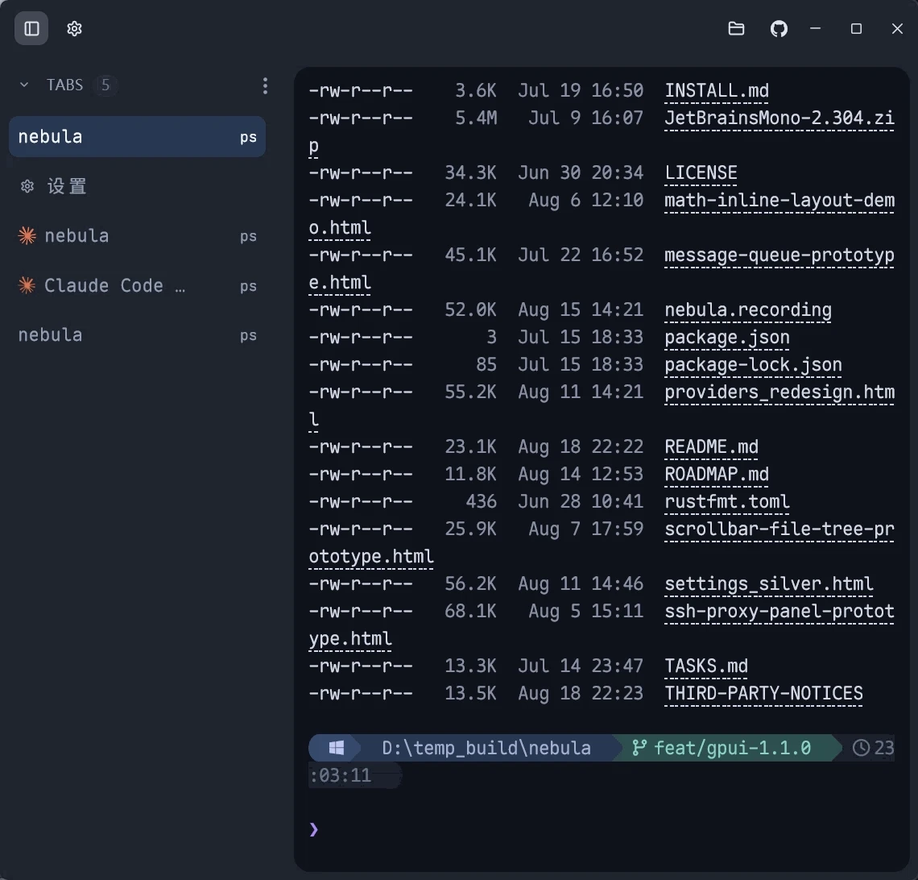Open math-inline-layout-demo file link
Viewport: 918px width, 880px height.
tap(779, 201)
